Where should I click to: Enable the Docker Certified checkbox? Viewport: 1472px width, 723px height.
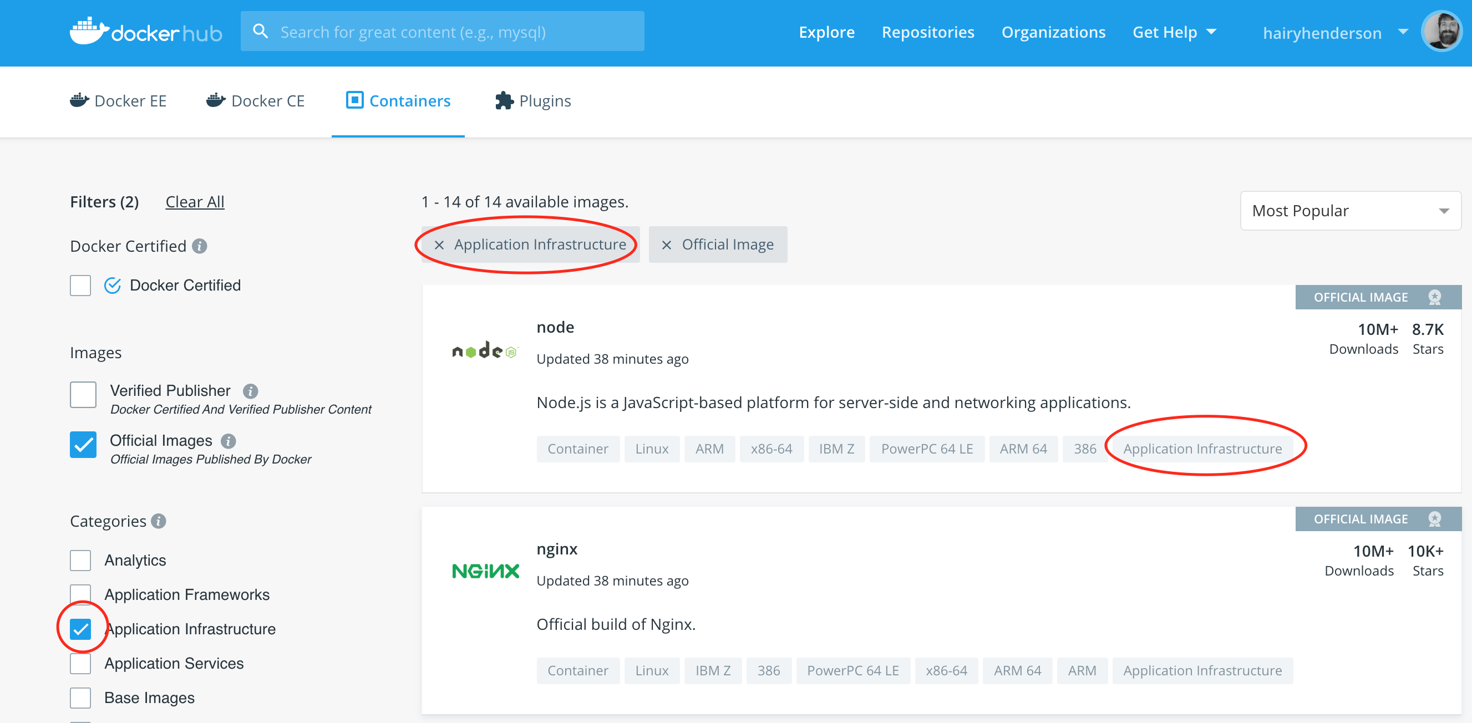80,285
